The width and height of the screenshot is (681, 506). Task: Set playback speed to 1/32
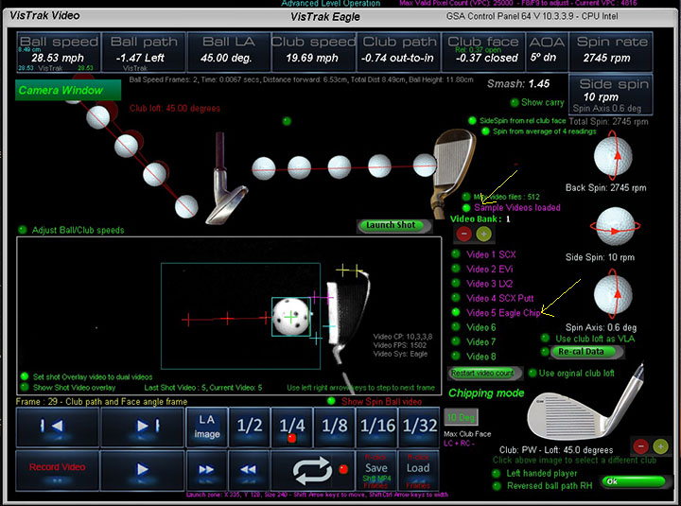click(x=419, y=427)
